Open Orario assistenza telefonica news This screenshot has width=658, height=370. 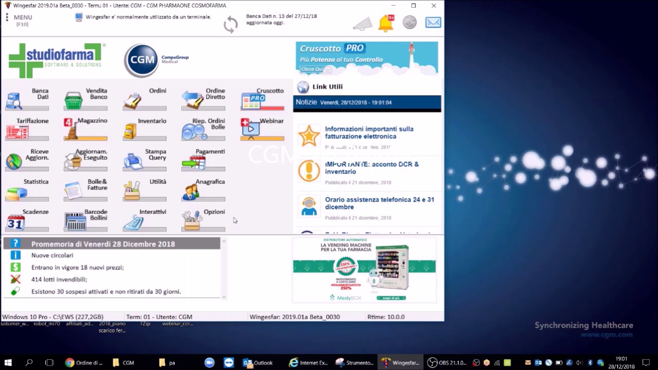coord(379,203)
